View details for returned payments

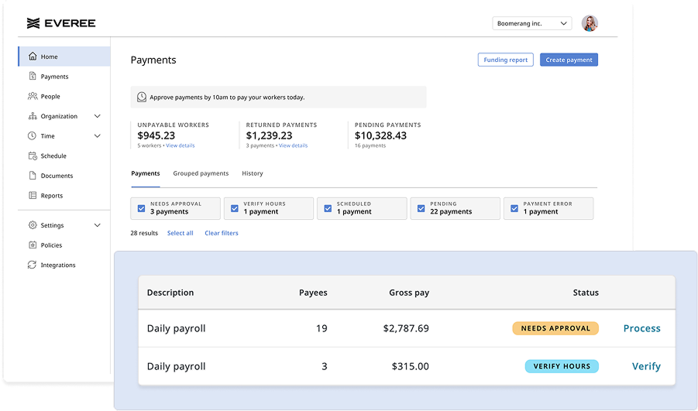pyautogui.click(x=293, y=146)
